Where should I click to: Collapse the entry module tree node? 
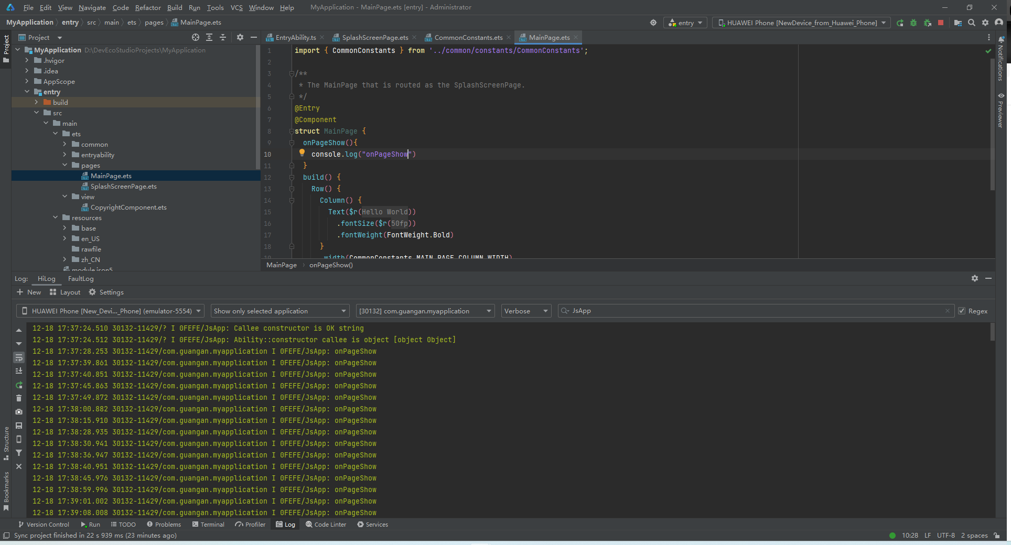tap(27, 92)
